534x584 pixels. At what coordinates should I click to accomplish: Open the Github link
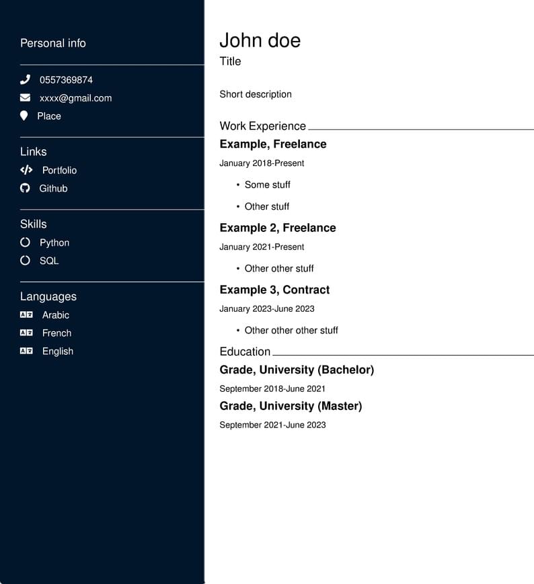pos(53,188)
